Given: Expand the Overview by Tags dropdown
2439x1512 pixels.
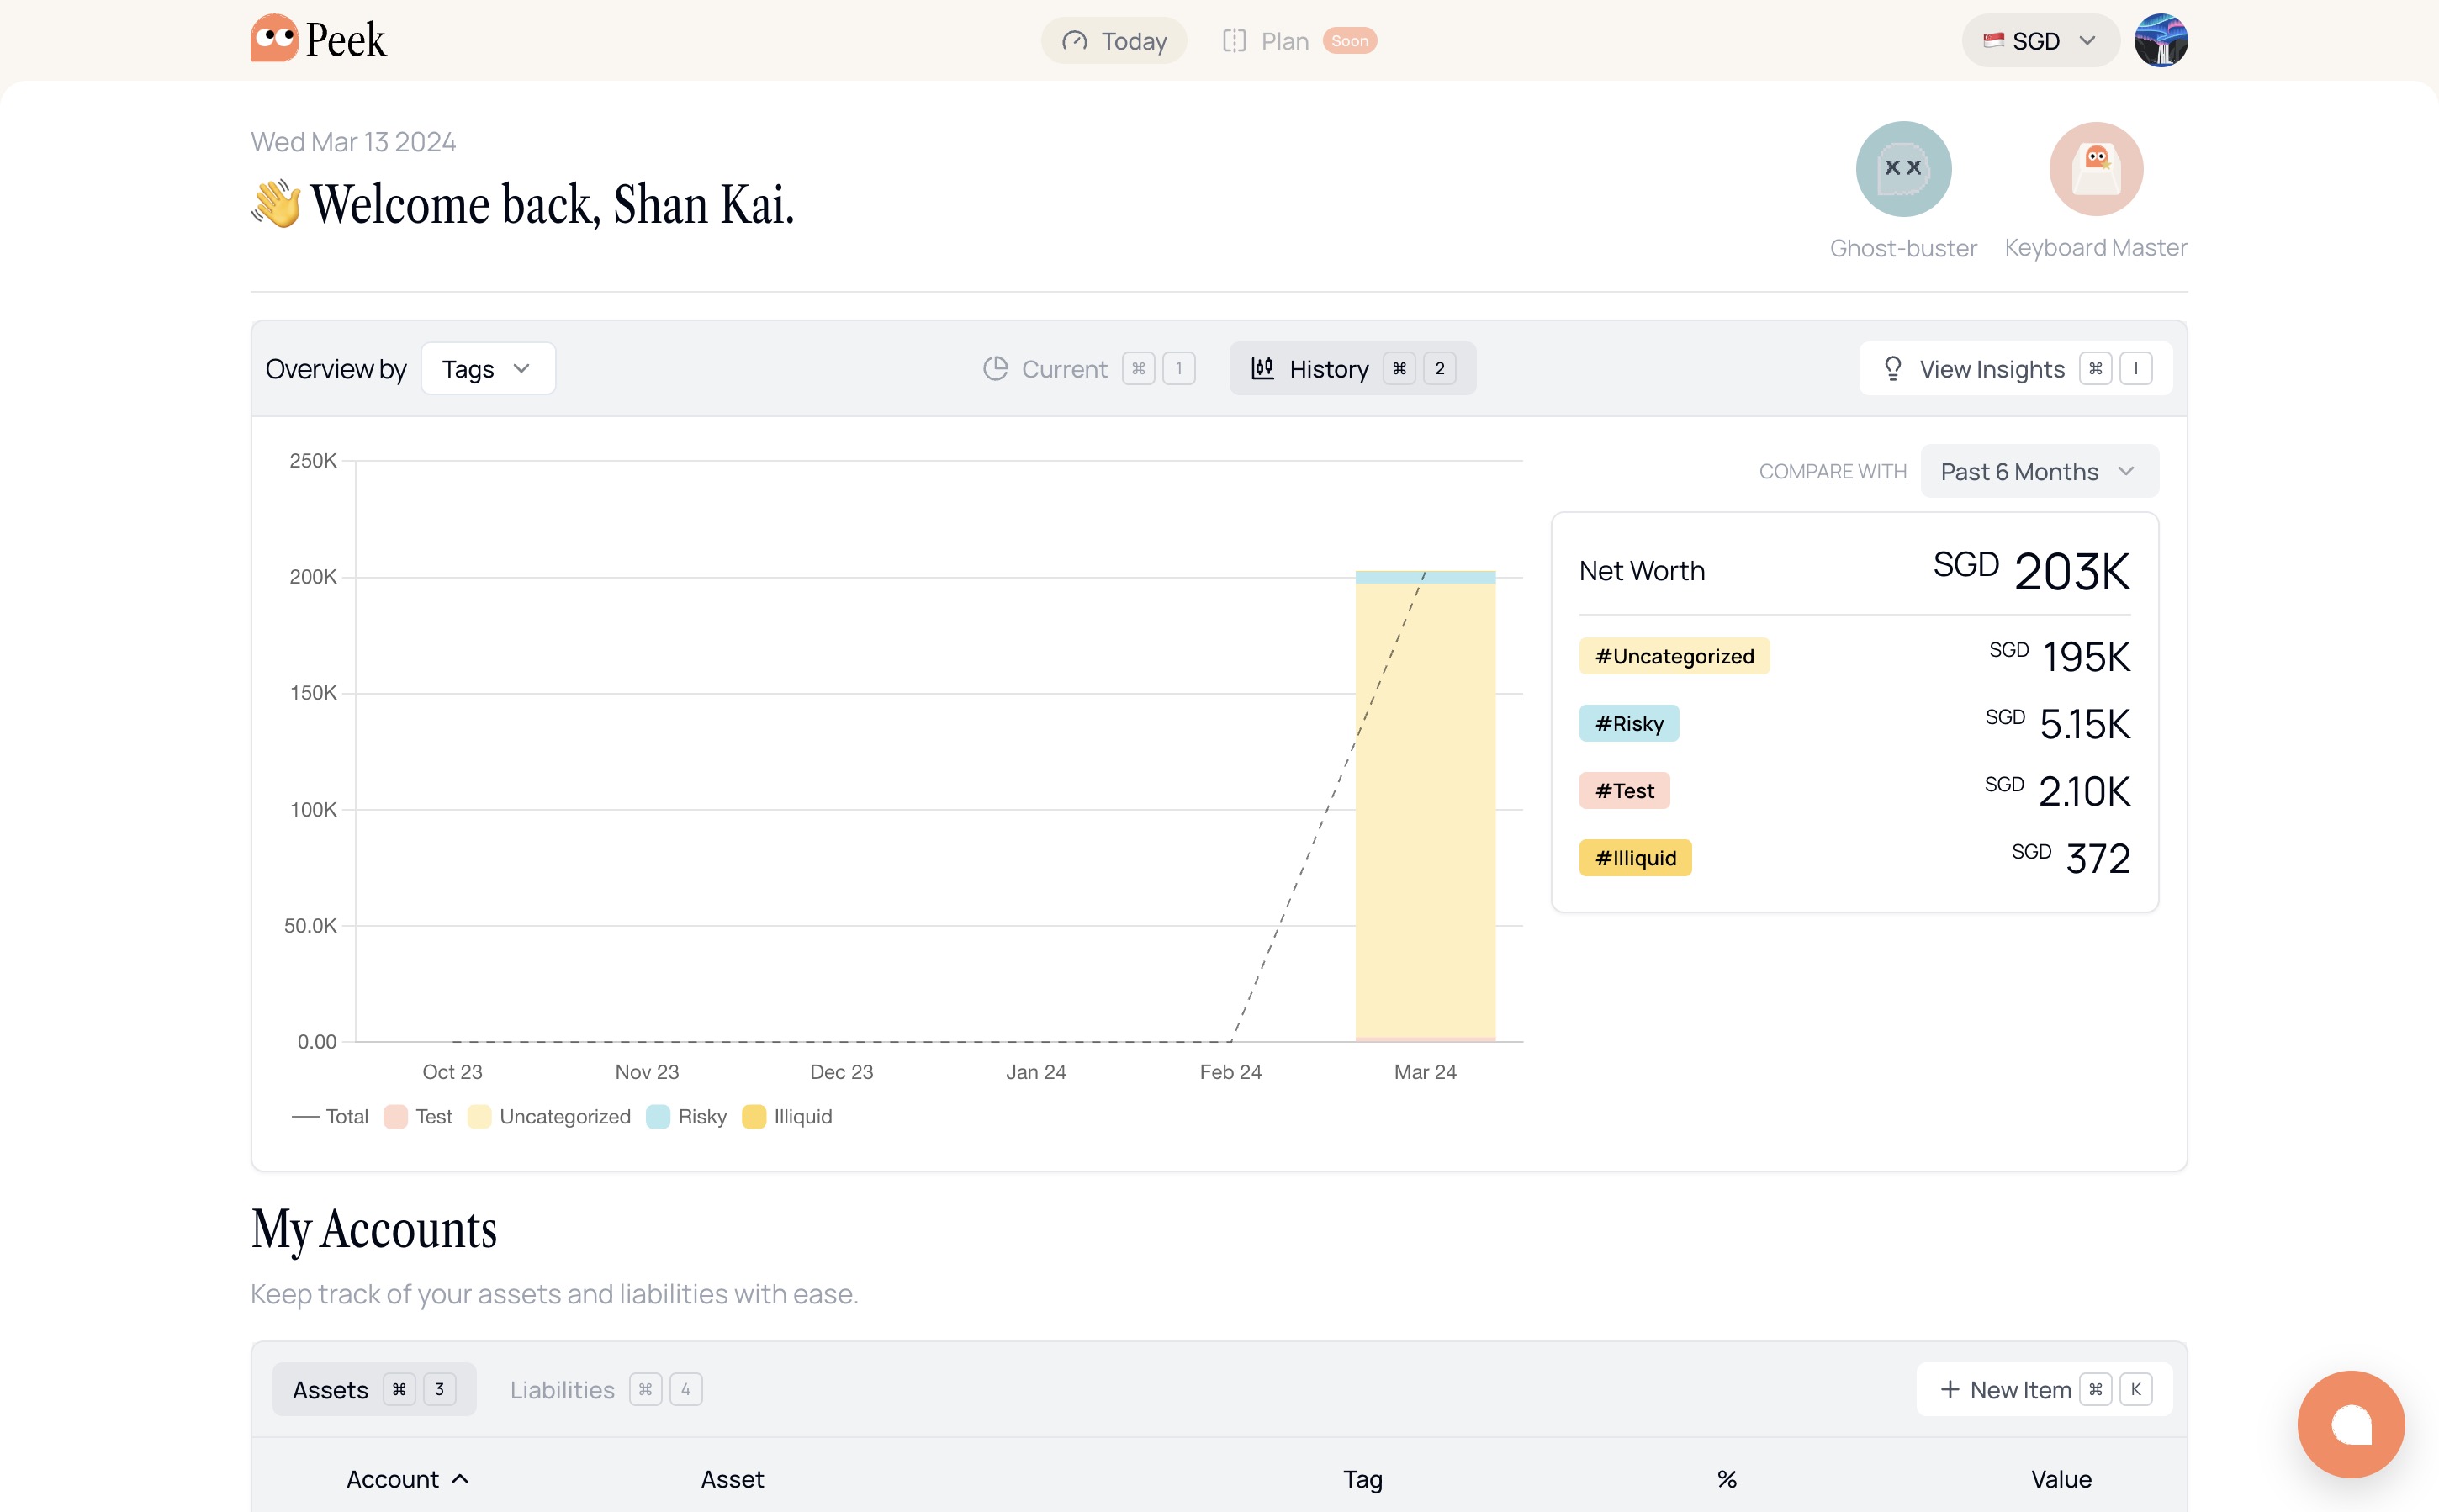Looking at the screenshot, I should pyautogui.click(x=487, y=369).
